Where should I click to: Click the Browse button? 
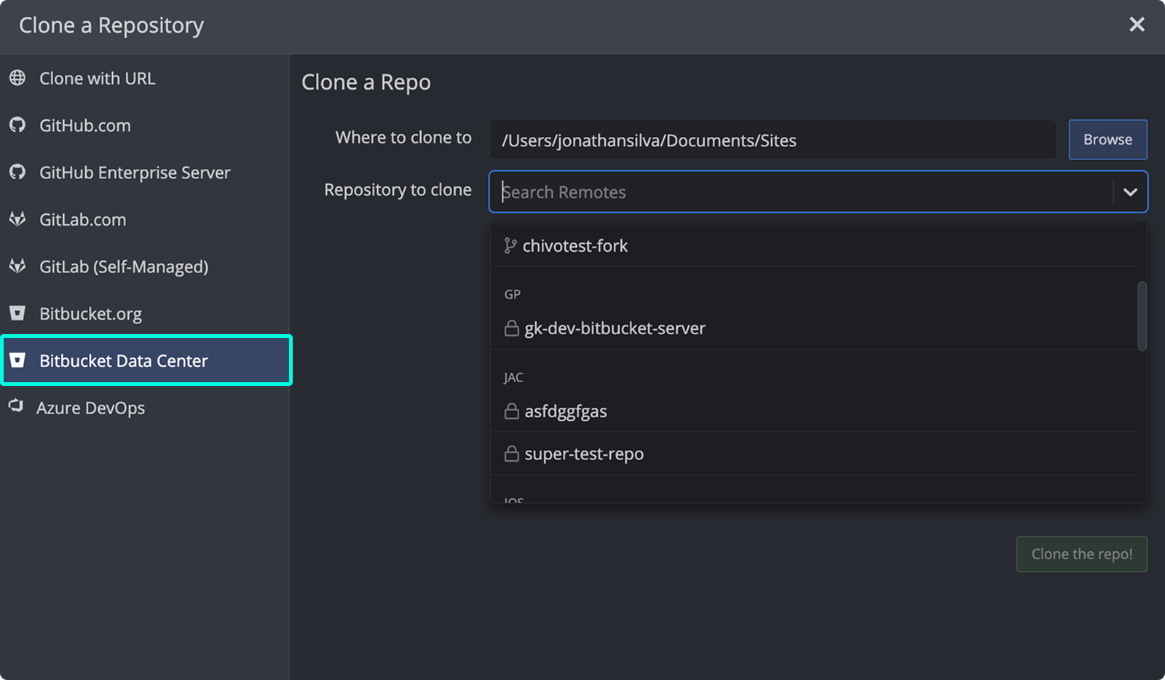click(x=1107, y=139)
